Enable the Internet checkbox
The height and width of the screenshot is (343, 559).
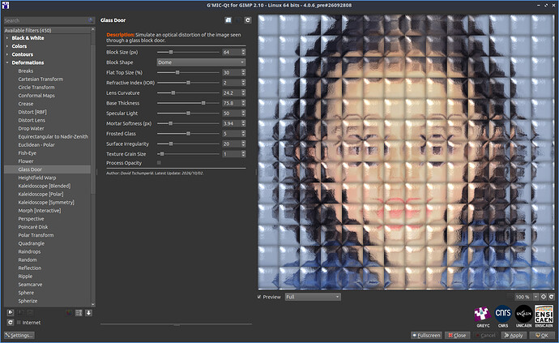tap(19, 323)
